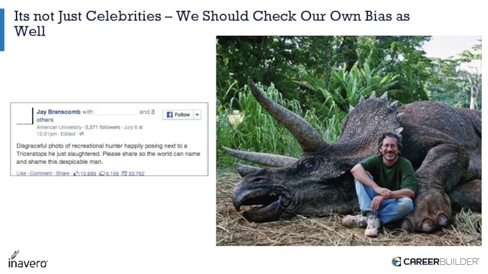The height and width of the screenshot is (274, 488).
Task: Click the Comment link under the post
Action: click(41, 174)
